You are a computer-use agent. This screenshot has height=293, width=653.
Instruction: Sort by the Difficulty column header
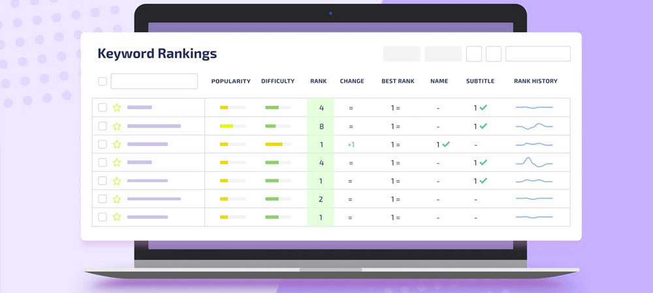point(278,81)
